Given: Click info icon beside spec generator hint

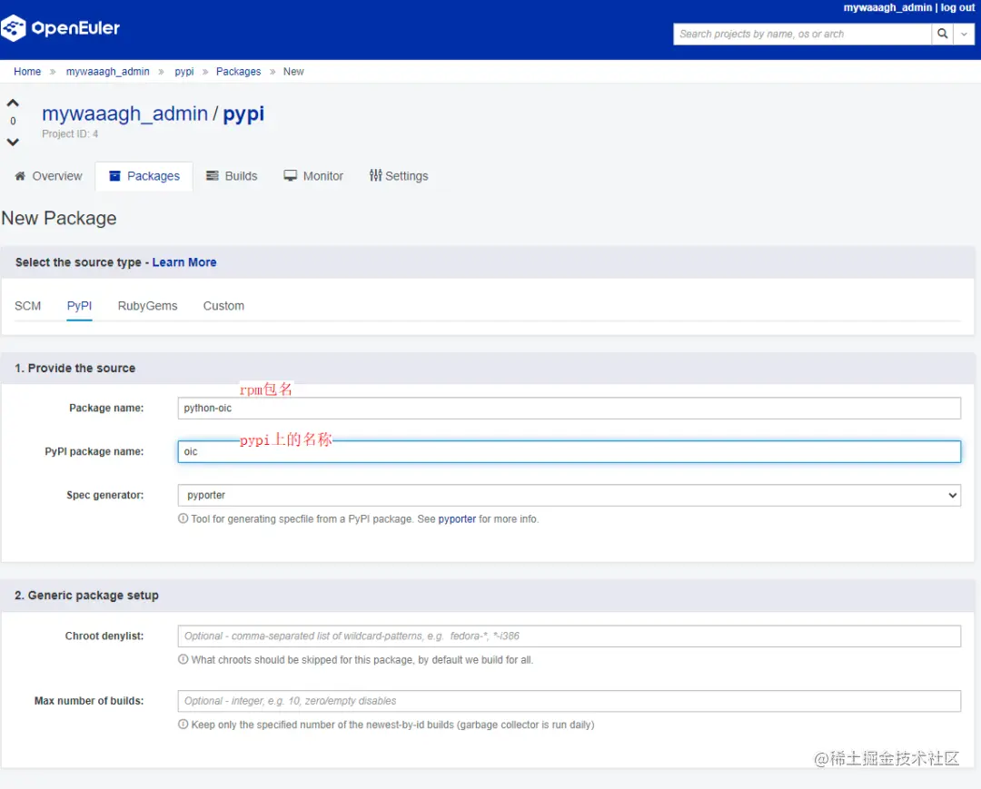Looking at the screenshot, I should [x=183, y=518].
